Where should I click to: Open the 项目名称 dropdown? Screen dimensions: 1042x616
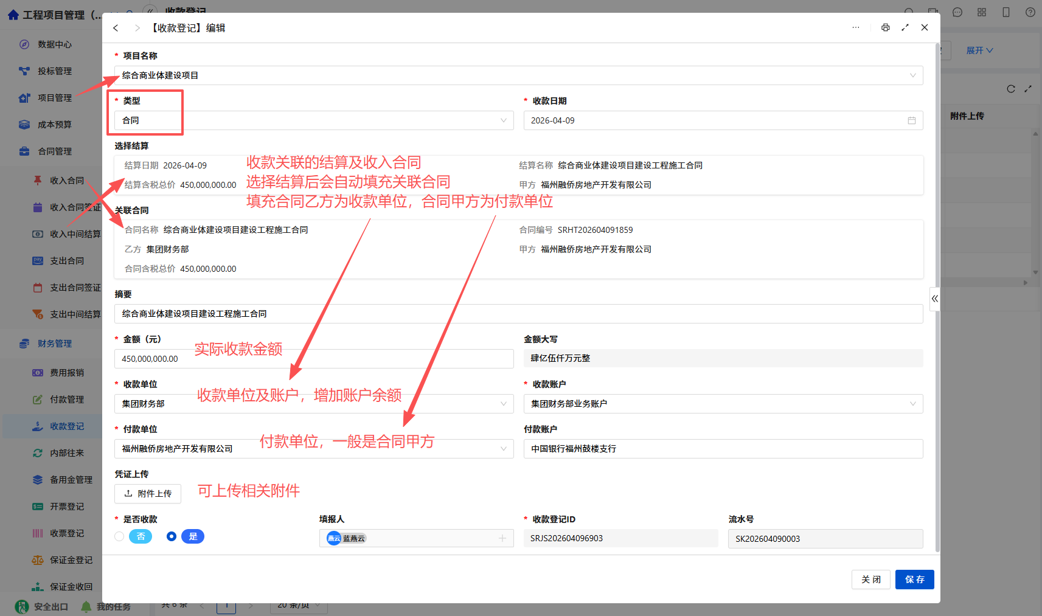519,75
